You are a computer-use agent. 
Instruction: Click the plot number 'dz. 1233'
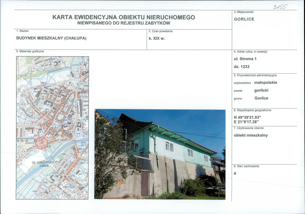coord(242,67)
